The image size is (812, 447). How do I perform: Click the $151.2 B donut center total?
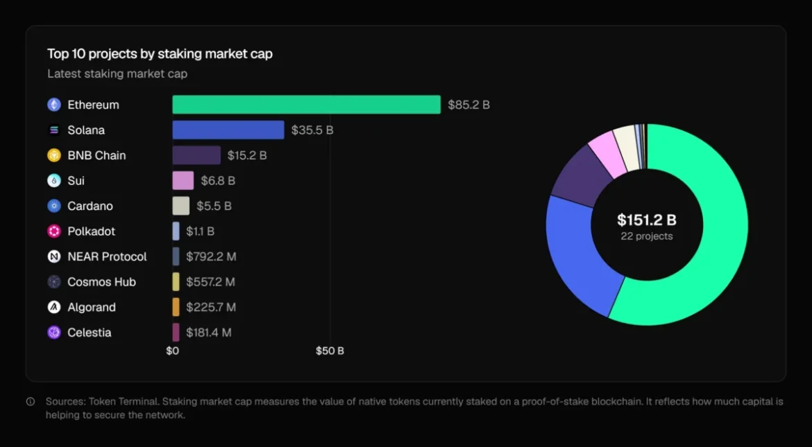pos(647,220)
